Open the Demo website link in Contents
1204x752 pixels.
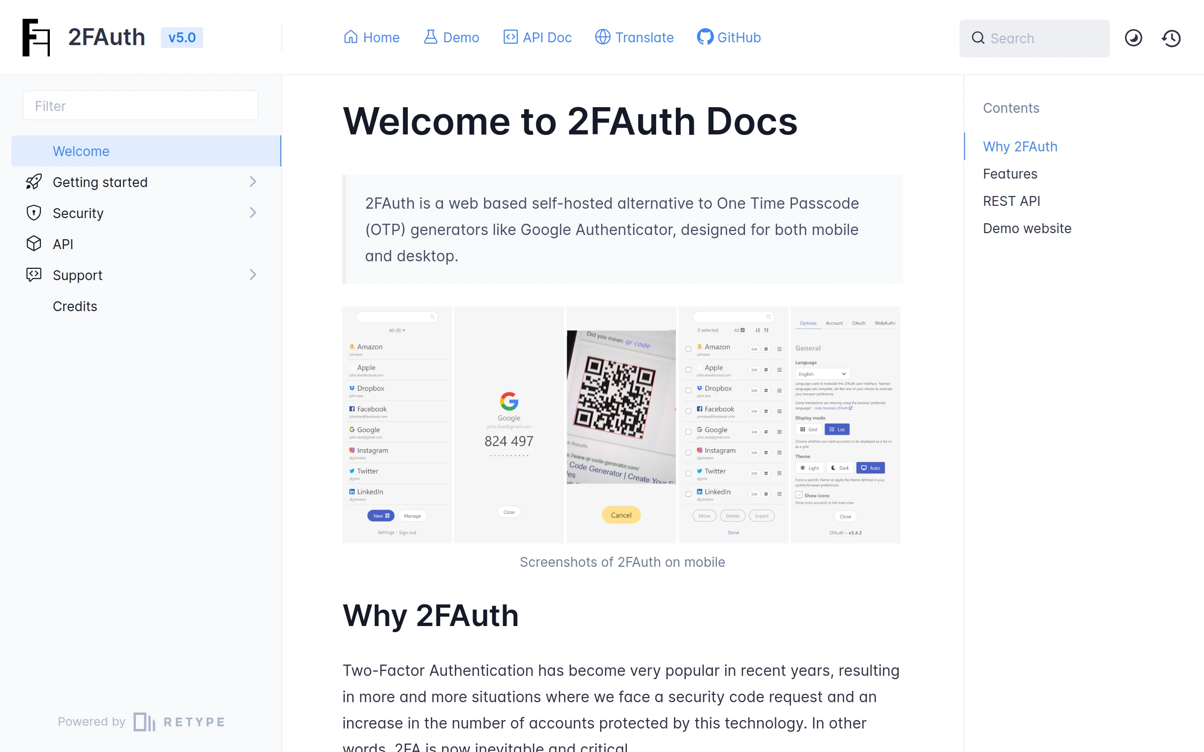(1027, 228)
